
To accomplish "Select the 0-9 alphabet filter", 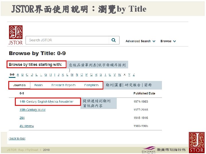I will click(x=12, y=75).
